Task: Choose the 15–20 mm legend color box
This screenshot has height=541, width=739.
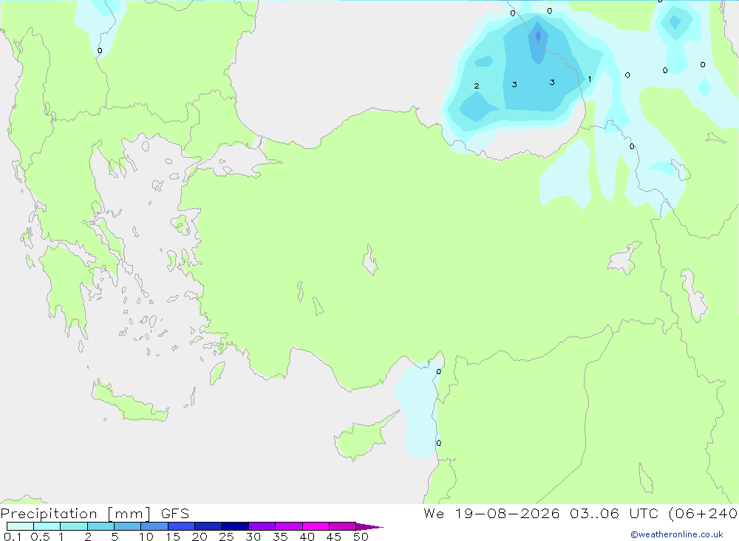Action: click(182, 526)
